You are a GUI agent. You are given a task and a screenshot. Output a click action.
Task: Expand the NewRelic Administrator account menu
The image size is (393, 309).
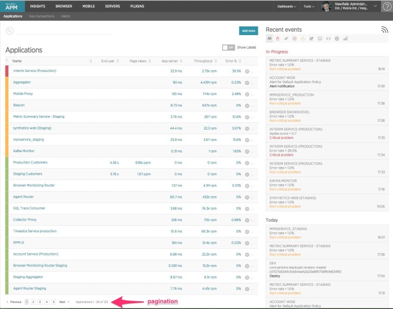coord(375,6)
